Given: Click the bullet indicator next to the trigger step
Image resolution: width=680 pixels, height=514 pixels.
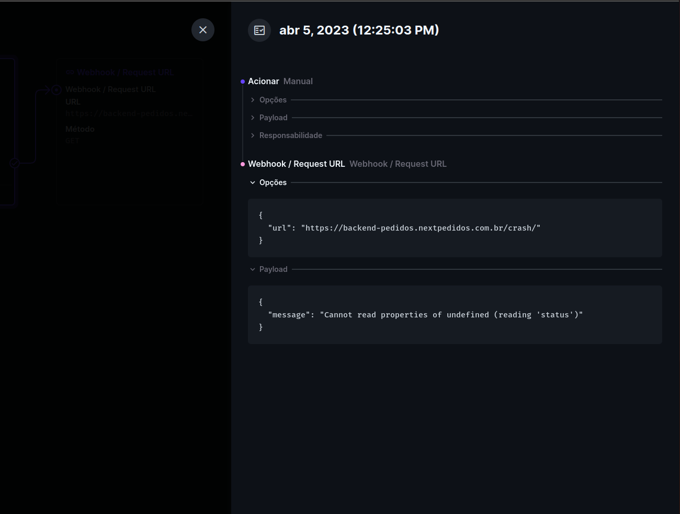Looking at the screenshot, I should click(242, 81).
